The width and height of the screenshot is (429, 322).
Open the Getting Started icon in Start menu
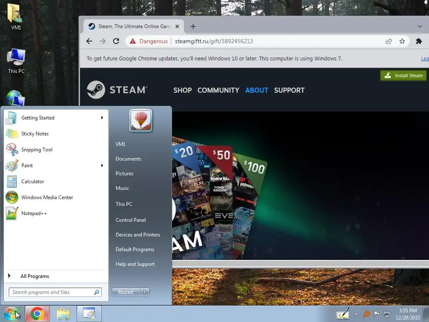(x=11, y=118)
